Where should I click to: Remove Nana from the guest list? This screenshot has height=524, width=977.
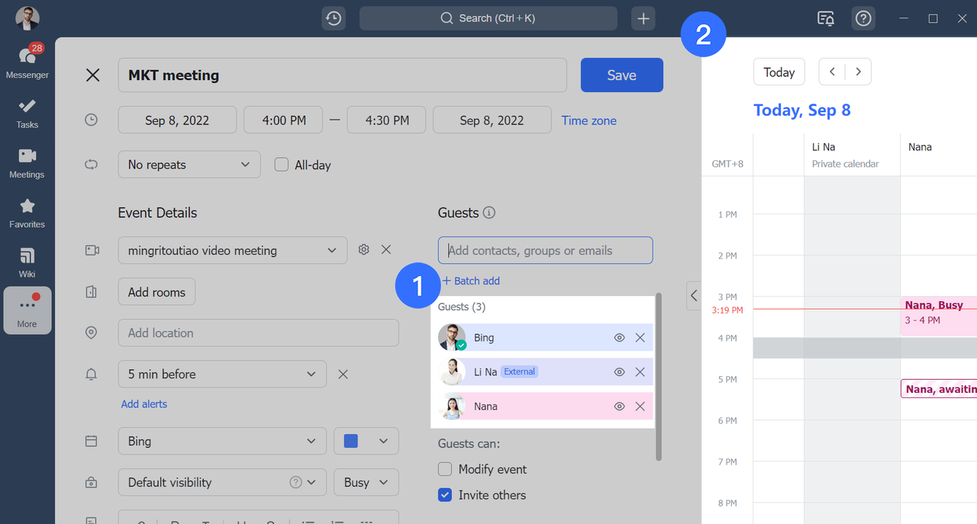[640, 407]
